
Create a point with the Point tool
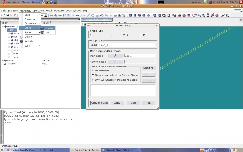point(84,16)
